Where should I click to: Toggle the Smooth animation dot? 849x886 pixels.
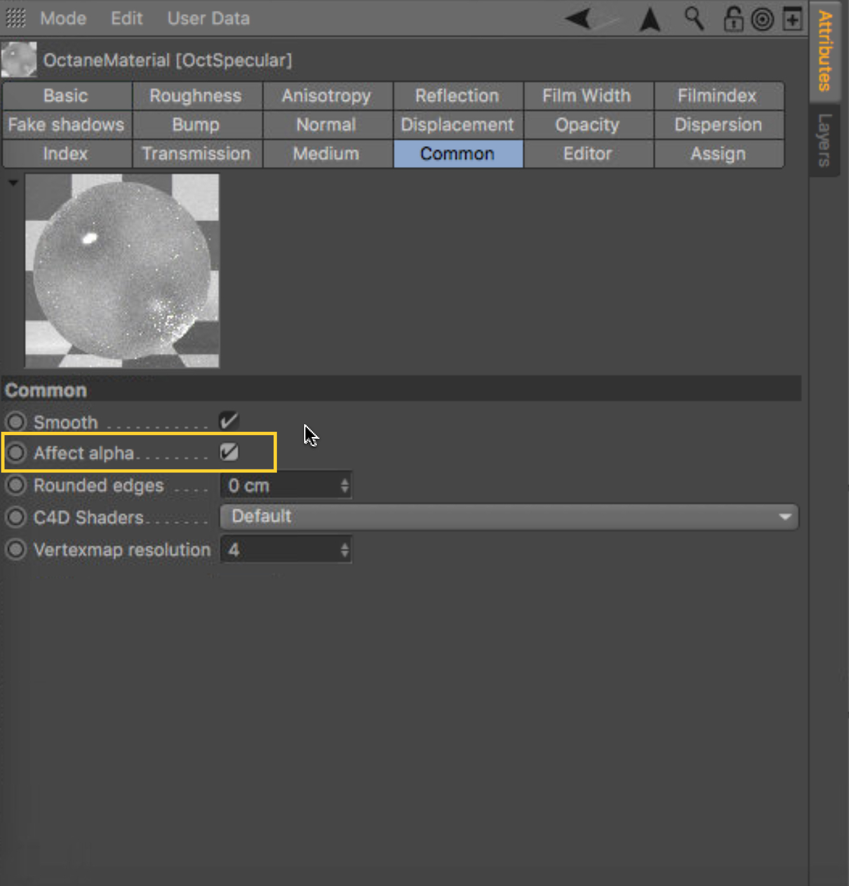click(x=16, y=422)
